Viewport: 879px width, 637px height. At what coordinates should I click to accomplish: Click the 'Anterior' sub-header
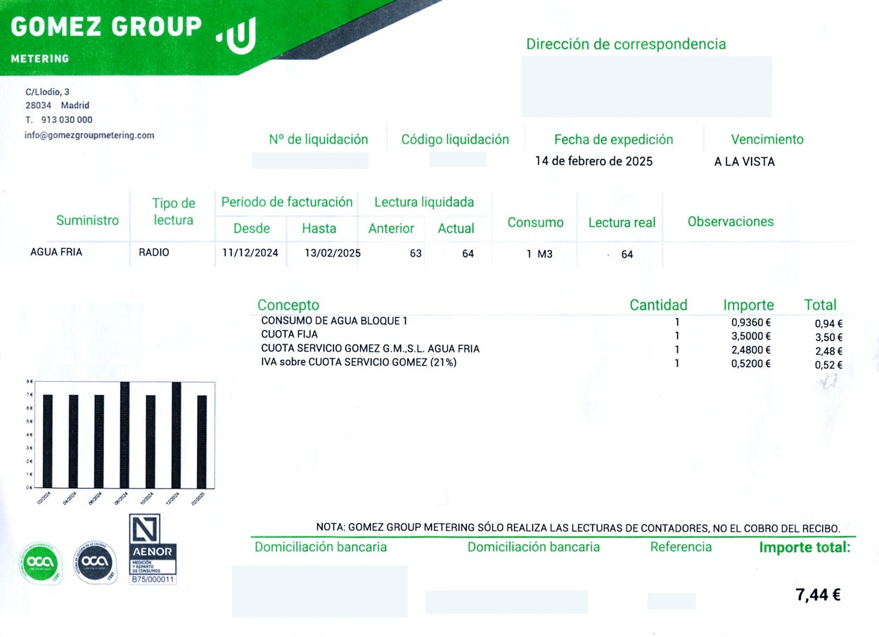(391, 228)
